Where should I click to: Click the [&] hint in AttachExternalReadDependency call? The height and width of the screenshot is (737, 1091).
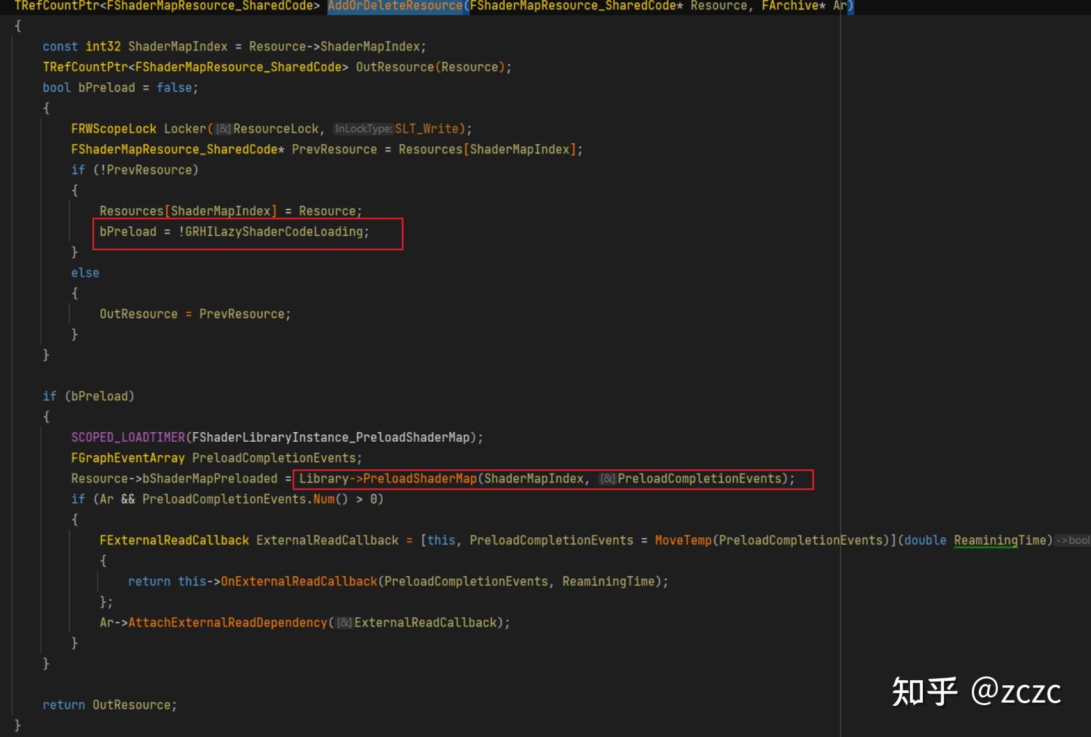coord(344,623)
